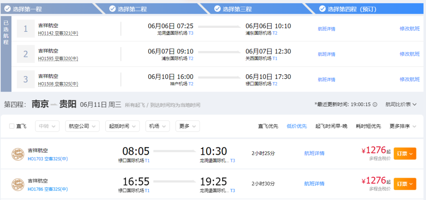Sort by 起飞时间早-晚
The height and width of the screenshot is (200, 426).
(x=331, y=126)
